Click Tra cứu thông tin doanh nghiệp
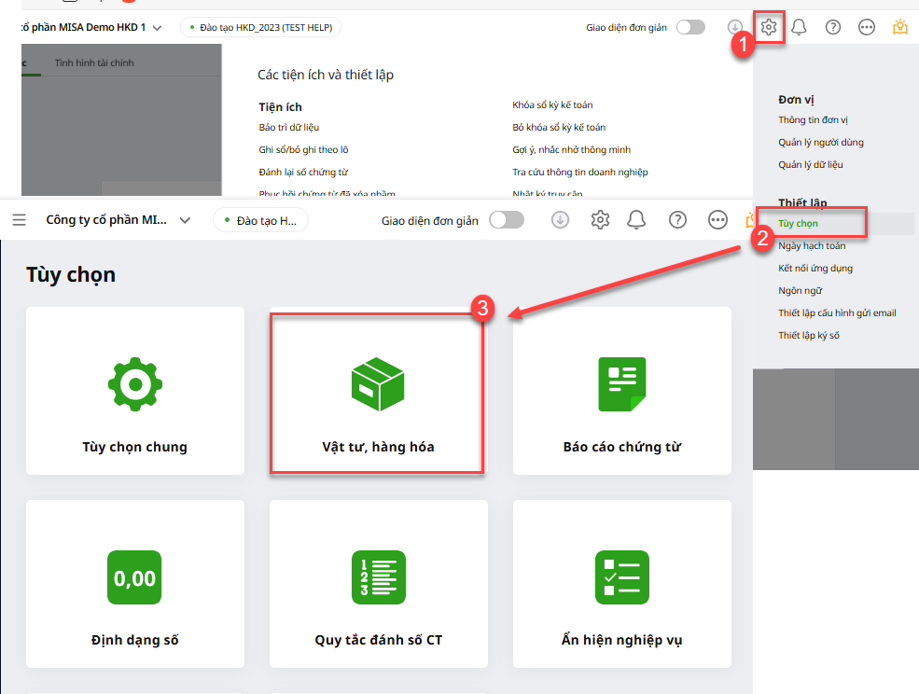 (579, 173)
